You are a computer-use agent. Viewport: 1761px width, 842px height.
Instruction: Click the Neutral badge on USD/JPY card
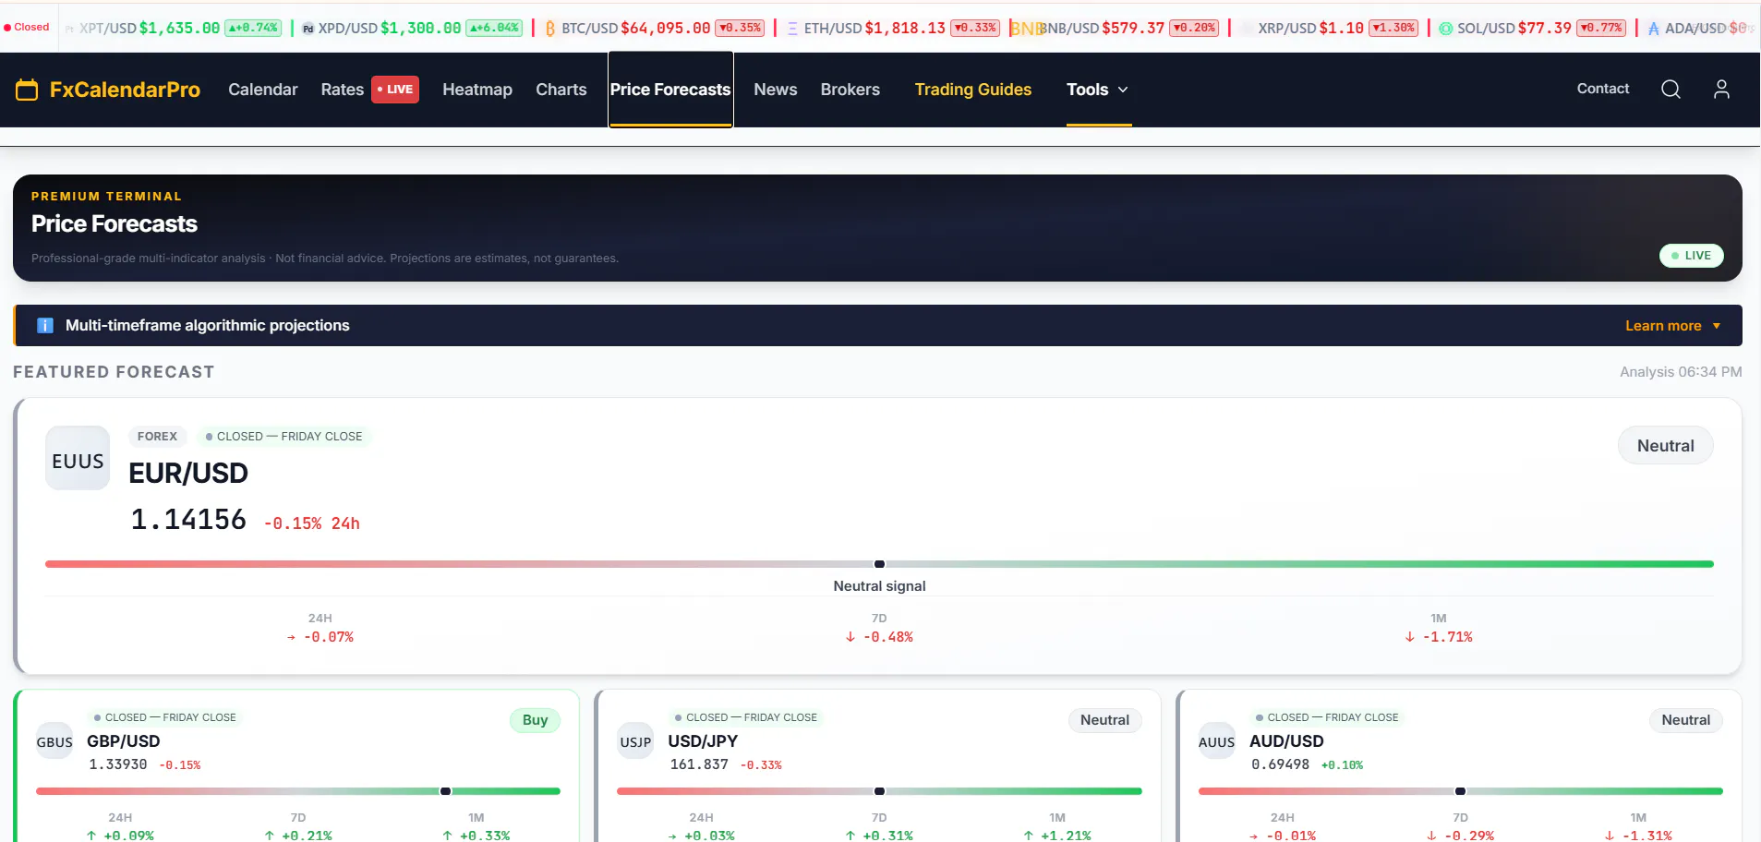pos(1105,720)
